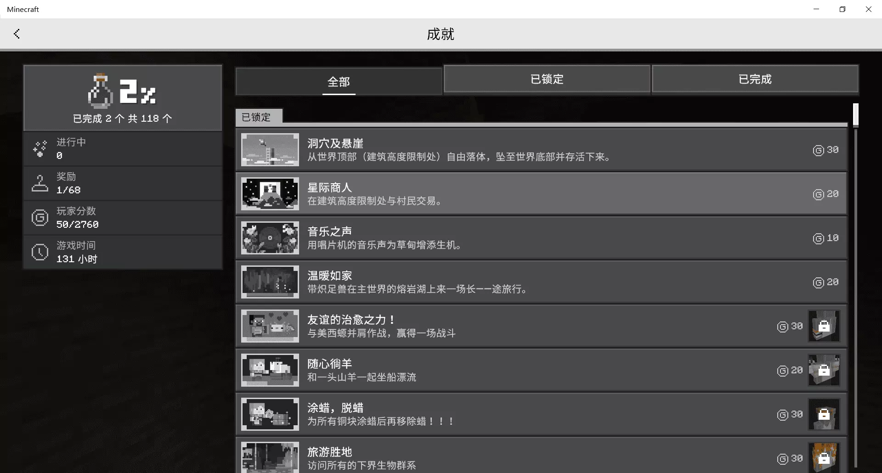
Task: Click the 用唱片机的音乐声 description text
Action: [386, 245]
